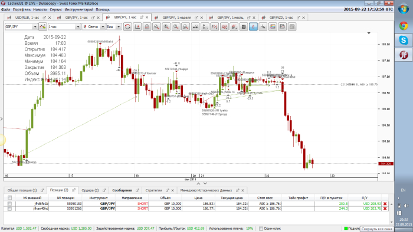Toggle select-all checkbox in positions header
Screen dimensions: 413x232
click(x=10, y=198)
